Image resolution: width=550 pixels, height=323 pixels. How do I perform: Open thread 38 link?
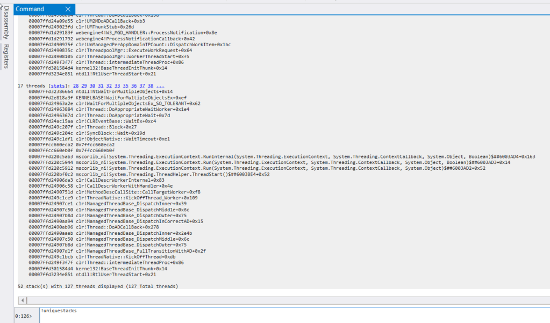(151, 86)
